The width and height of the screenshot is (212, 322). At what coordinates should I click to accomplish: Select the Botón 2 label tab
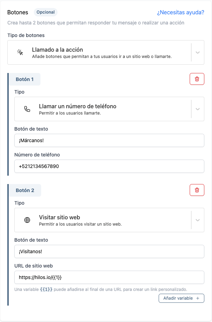coord(25,190)
